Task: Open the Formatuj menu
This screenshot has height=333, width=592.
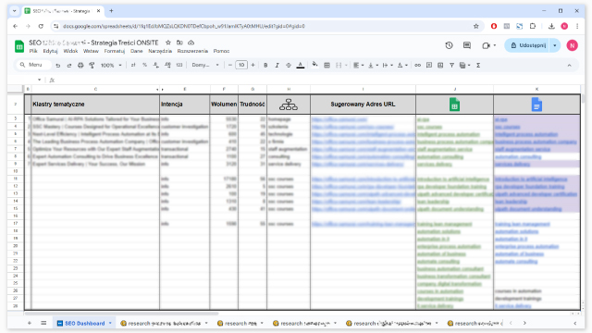Action: point(115,51)
